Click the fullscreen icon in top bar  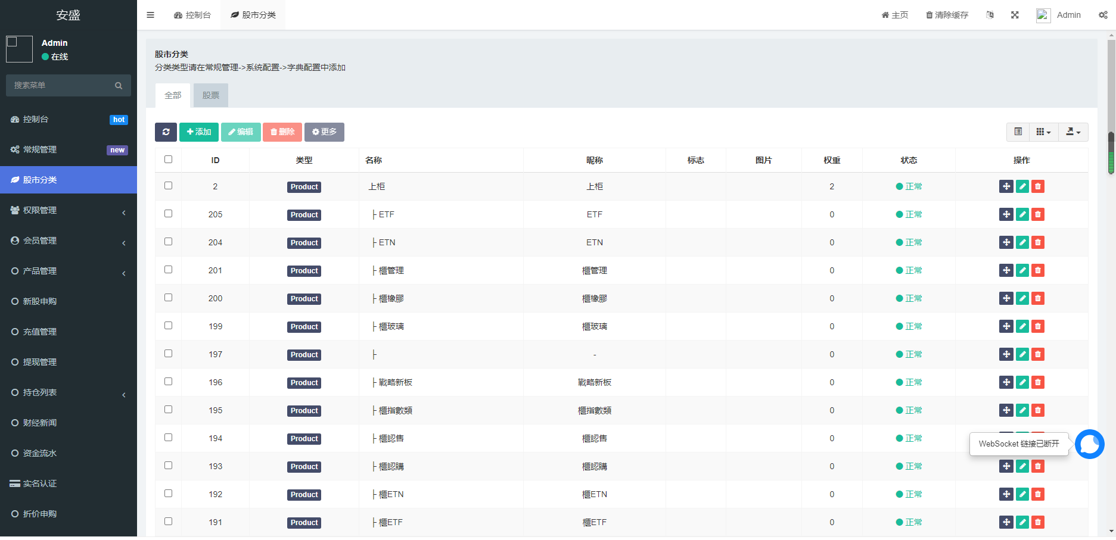1015,15
